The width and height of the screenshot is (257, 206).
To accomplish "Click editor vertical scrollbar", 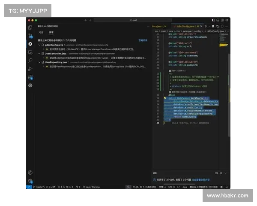I will click(x=229, y=95).
